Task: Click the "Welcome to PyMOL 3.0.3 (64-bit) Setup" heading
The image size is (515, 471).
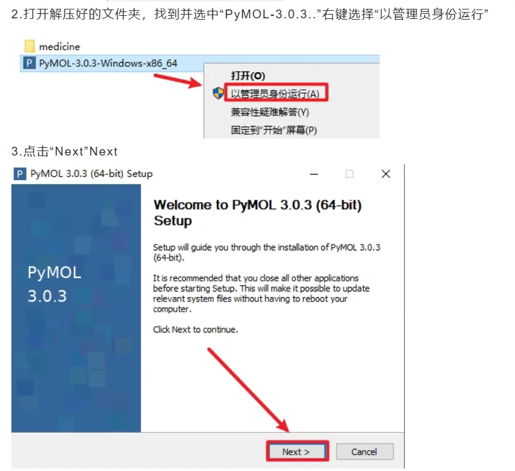Action: coord(257,212)
